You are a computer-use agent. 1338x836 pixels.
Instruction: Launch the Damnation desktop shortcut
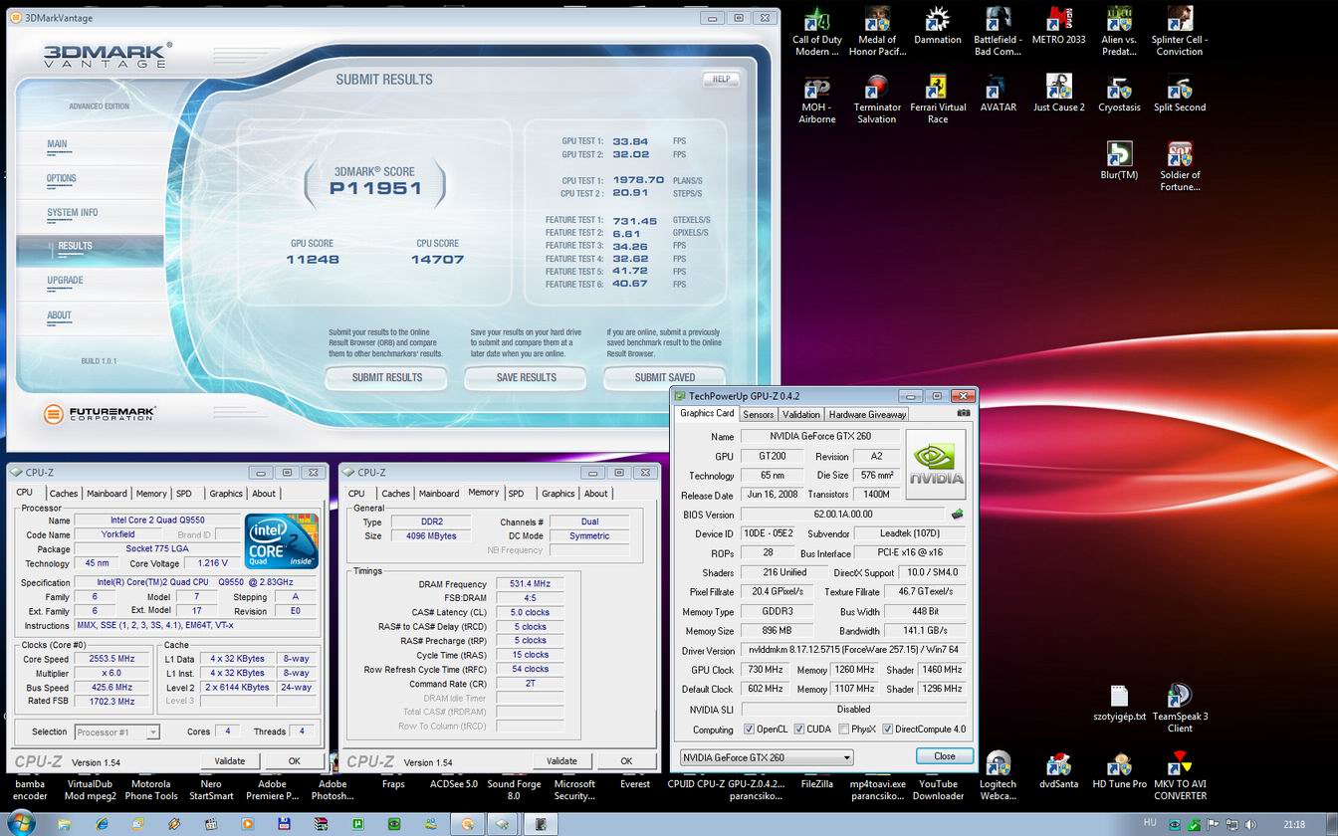pyautogui.click(x=937, y=26)
